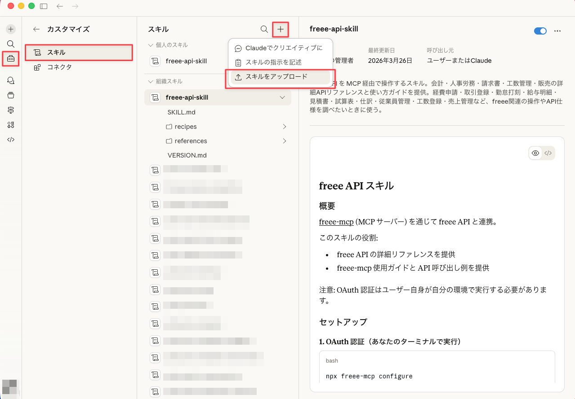This screenshot has width=575, height=399.
Task: Choose スキルをアップロード from the menu
Action: coord(280,77)
